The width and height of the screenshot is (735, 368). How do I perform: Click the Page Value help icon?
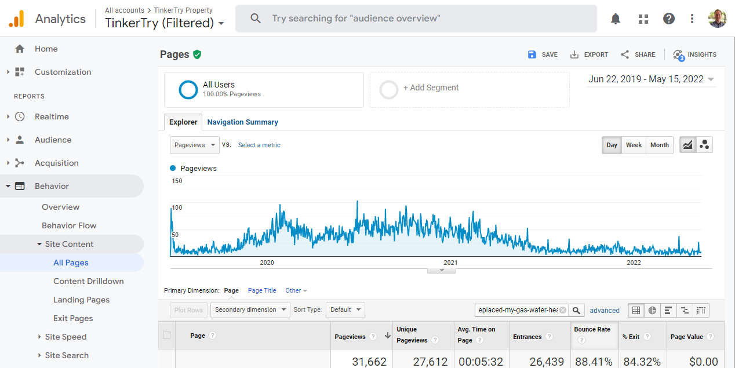coord(710,337)
